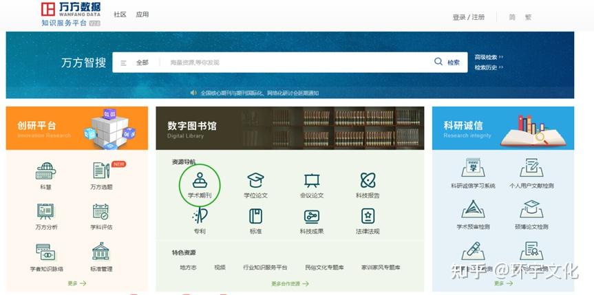Open the 万方分析 presentation-board icon

pos(46,211)
